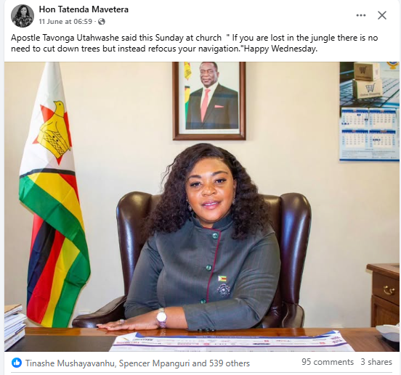
Task: Open Tinashe Mushayavanhu's profile from the reactions
Action: pyautogui.click(x=70, y=363)
